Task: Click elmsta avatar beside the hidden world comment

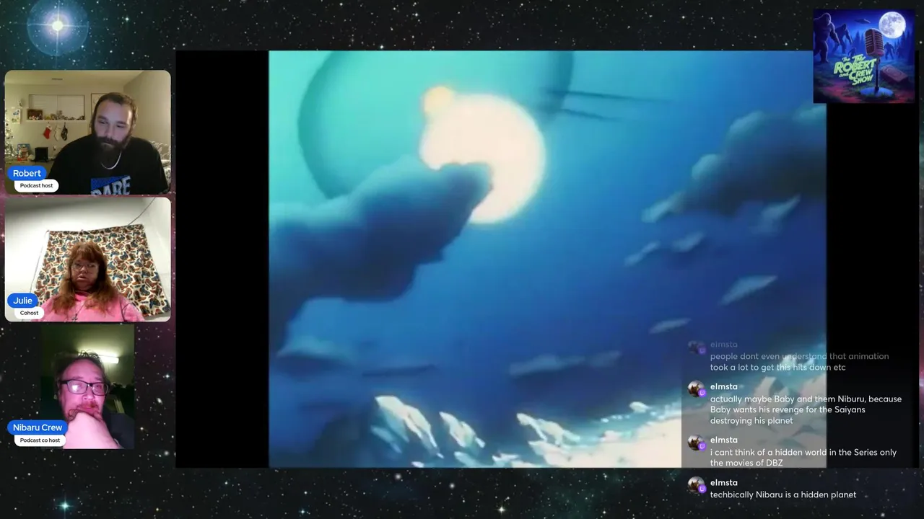Action: pos(697,443)
